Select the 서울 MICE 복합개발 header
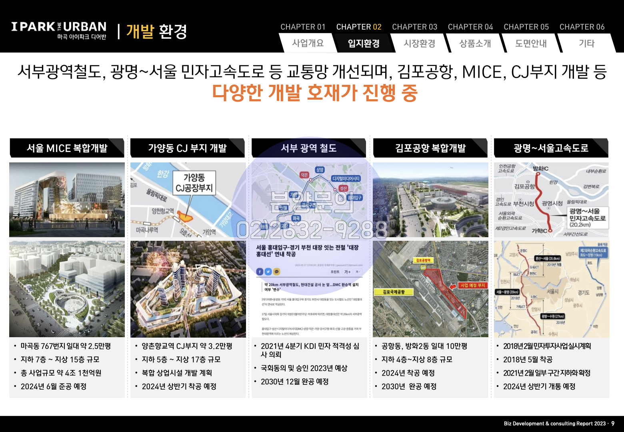The image size is (624, 432). [x=67, y=148]
